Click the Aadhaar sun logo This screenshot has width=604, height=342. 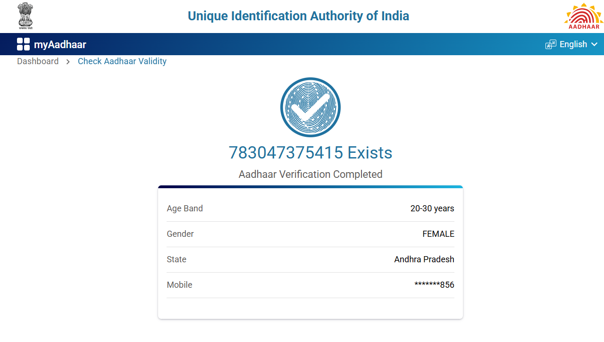tap(584, 16)
